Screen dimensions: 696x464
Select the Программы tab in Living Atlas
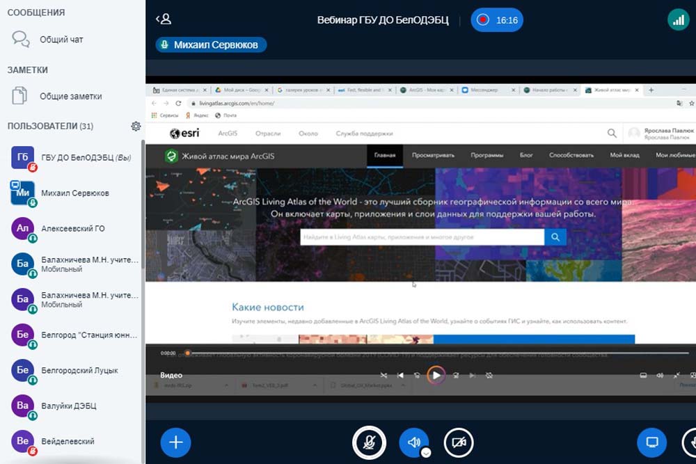coord(487,156)
